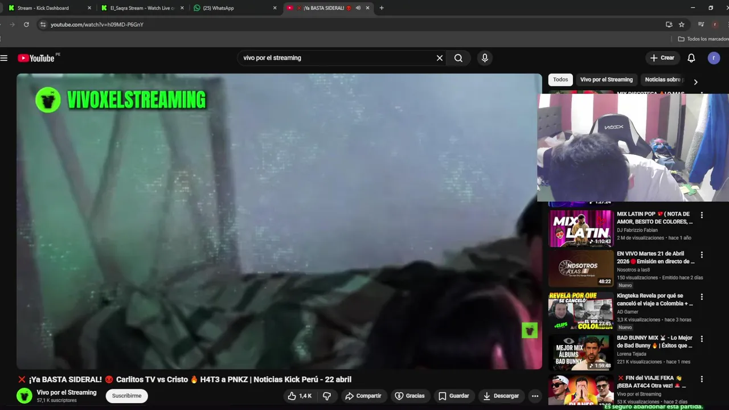
Task: Open the video title MIX LATIN POP
Action: click(x=655, y=218)
